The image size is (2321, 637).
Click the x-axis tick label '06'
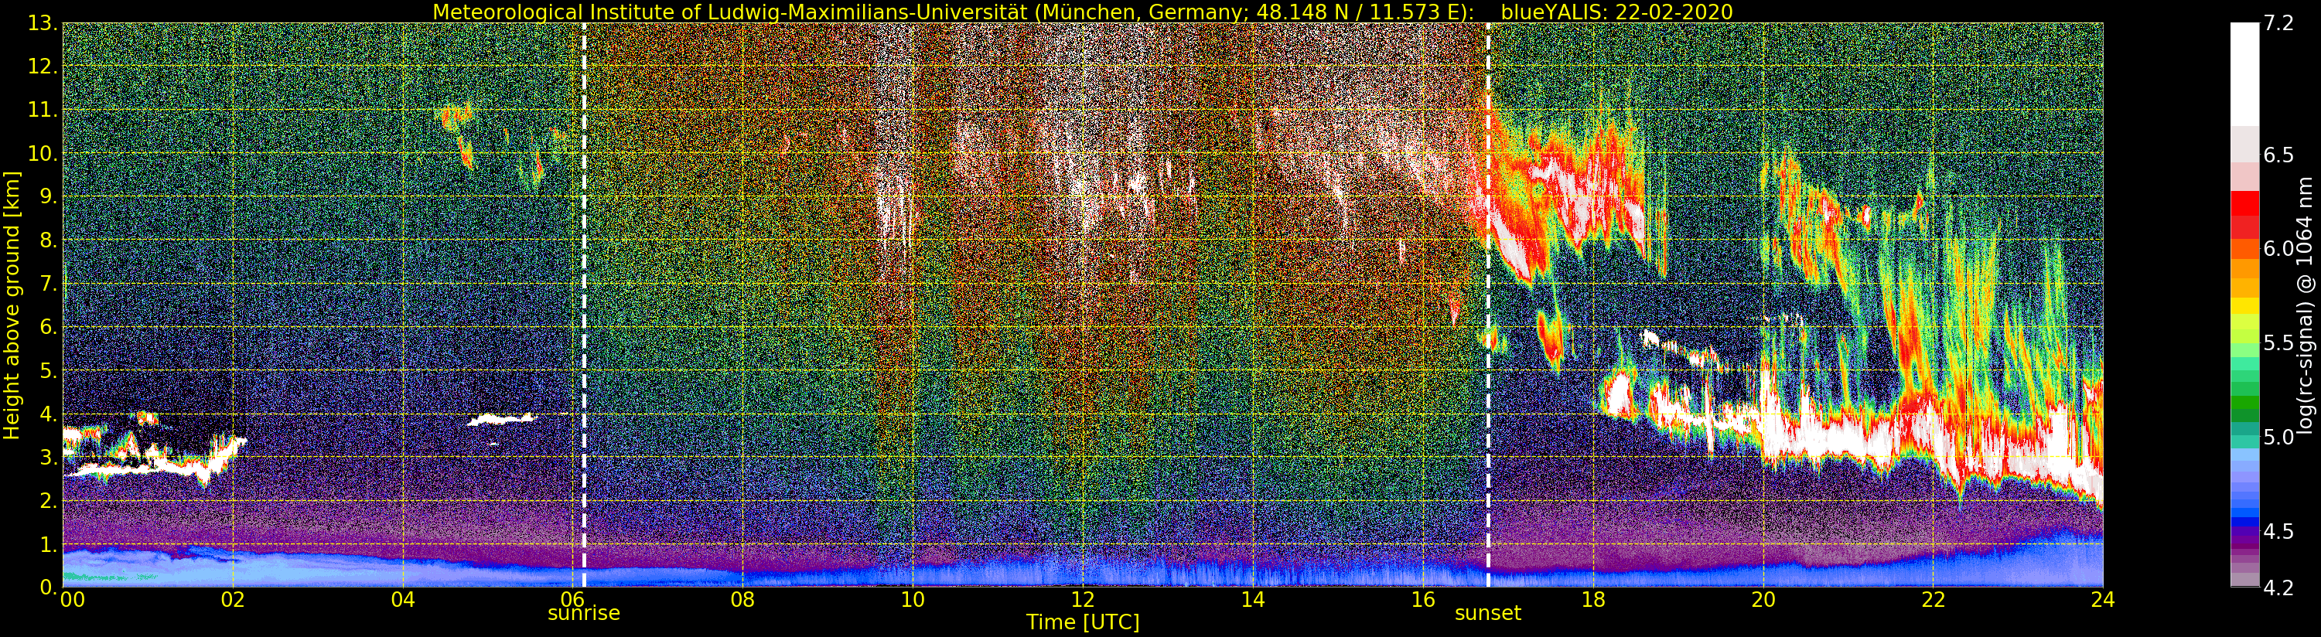pyautogui.click(x=573, y=600)
